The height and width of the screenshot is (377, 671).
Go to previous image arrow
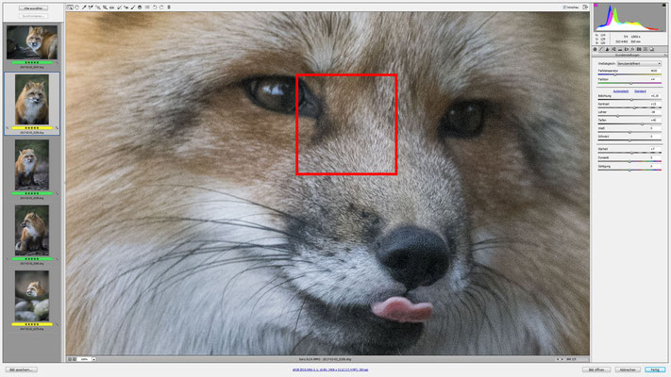pyautogui.click(x=558, y=359)
